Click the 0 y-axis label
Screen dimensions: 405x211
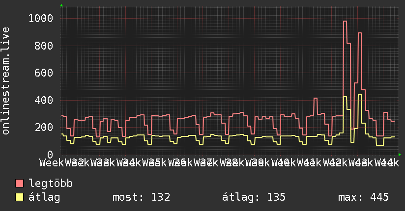[x=50, y=155]
